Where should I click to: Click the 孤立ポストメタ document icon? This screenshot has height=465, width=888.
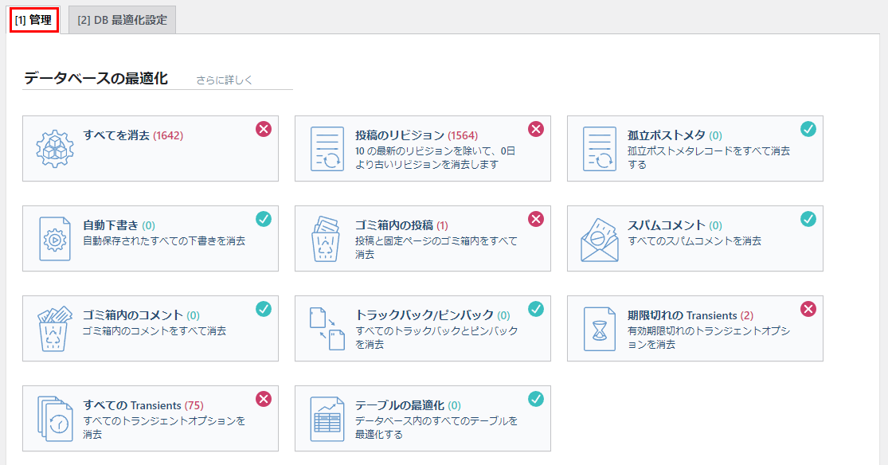(600, 149)
